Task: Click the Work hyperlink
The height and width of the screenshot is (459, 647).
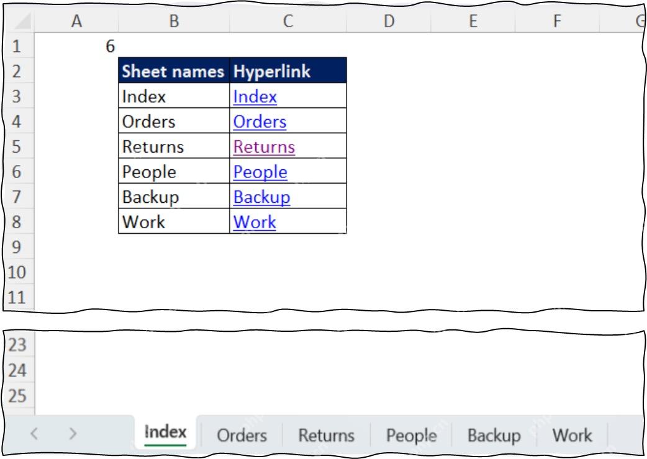Action: click(255, 223)
